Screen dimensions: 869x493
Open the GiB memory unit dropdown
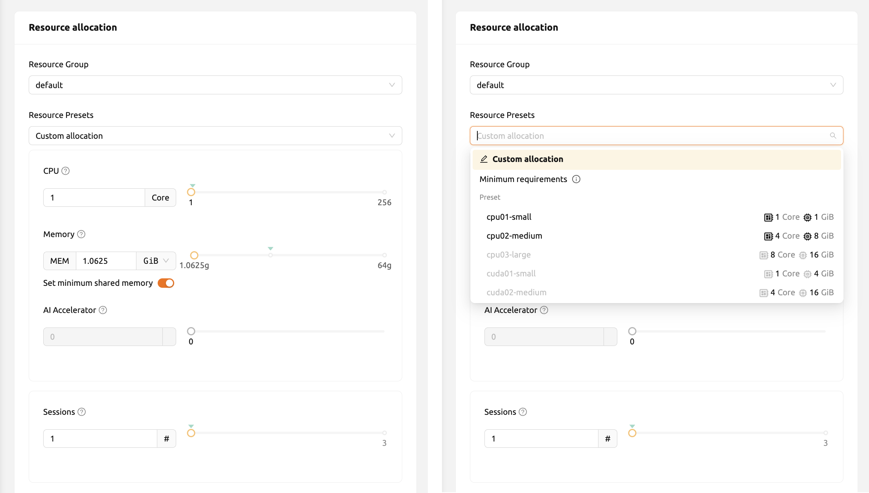(156, 261)
